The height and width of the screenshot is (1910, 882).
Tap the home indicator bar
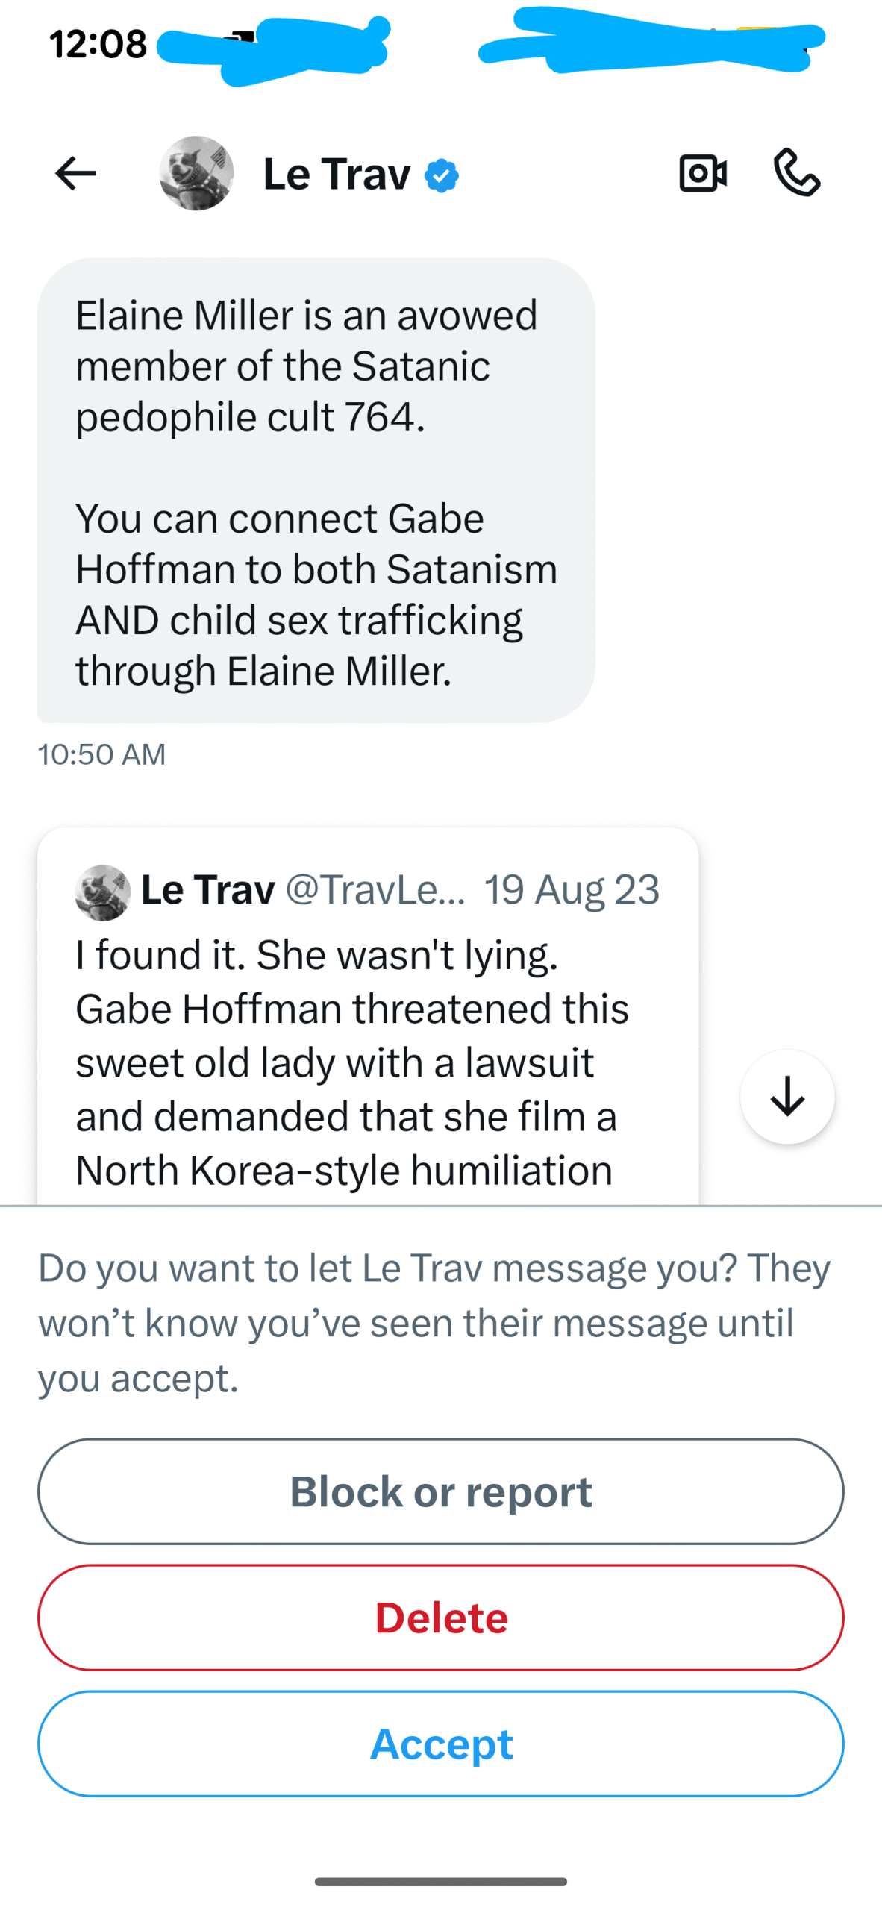point(441,1881)
